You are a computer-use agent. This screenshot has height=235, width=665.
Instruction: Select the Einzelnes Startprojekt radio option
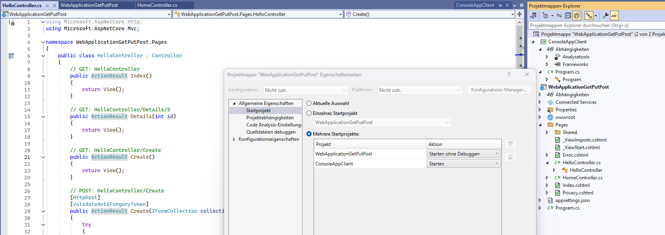[309, 113]
